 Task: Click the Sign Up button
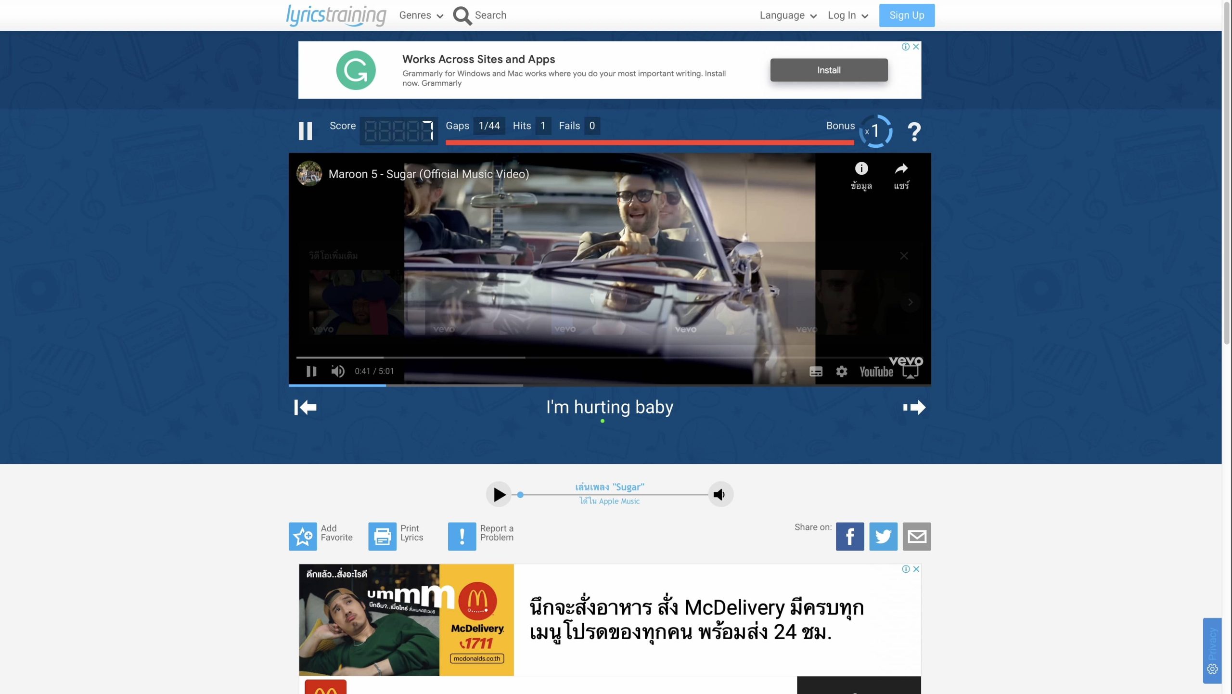point(907,15)
